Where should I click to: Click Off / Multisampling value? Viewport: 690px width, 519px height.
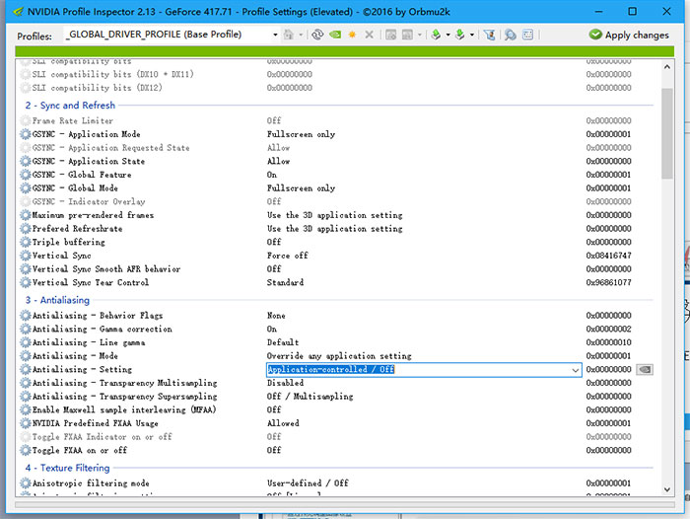(x=310, y=397)
